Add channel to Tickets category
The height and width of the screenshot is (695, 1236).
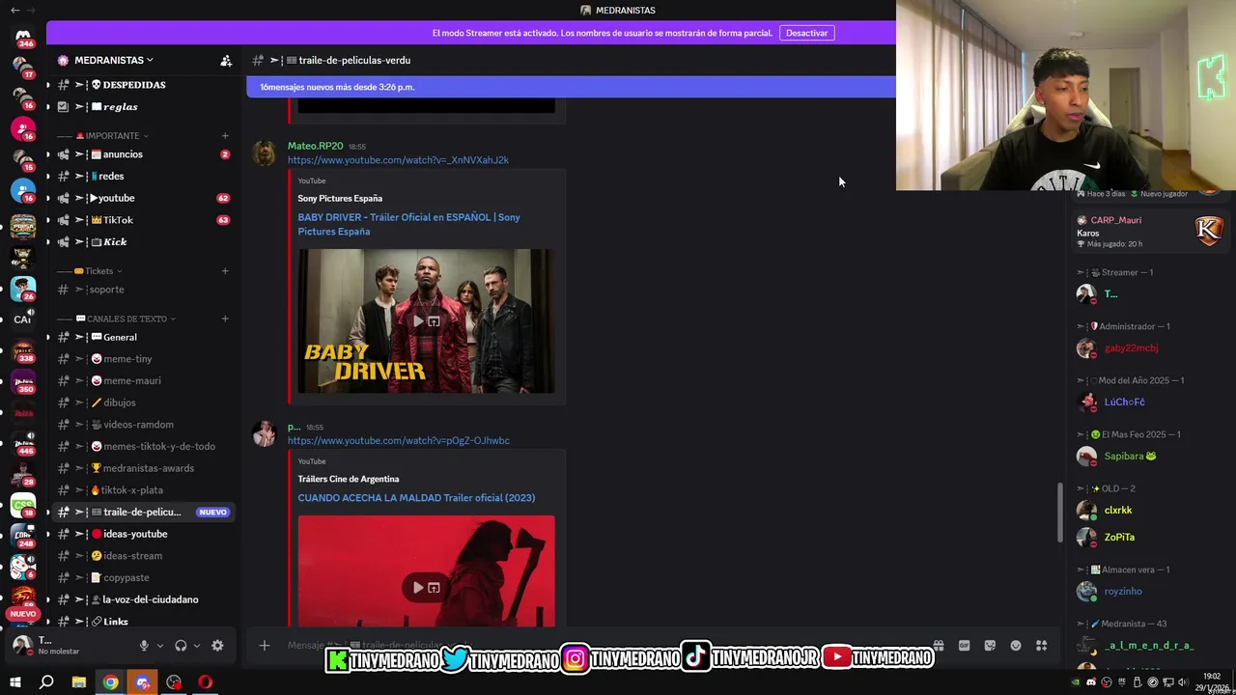point(225,271)
